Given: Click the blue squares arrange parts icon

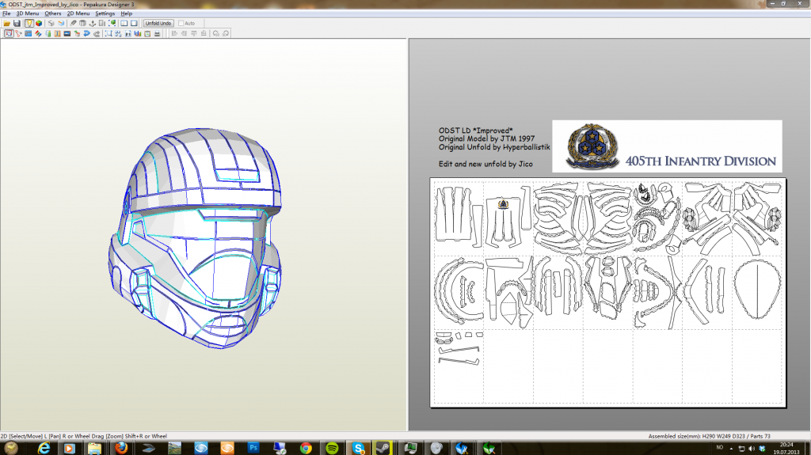Looking at the screenshot, I should (x=118, y=33).
